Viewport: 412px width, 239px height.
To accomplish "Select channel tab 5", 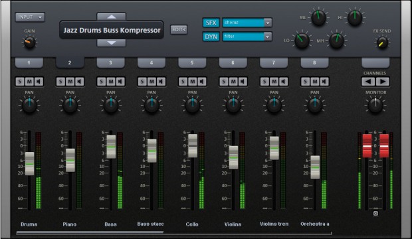I will coord(192,63).
